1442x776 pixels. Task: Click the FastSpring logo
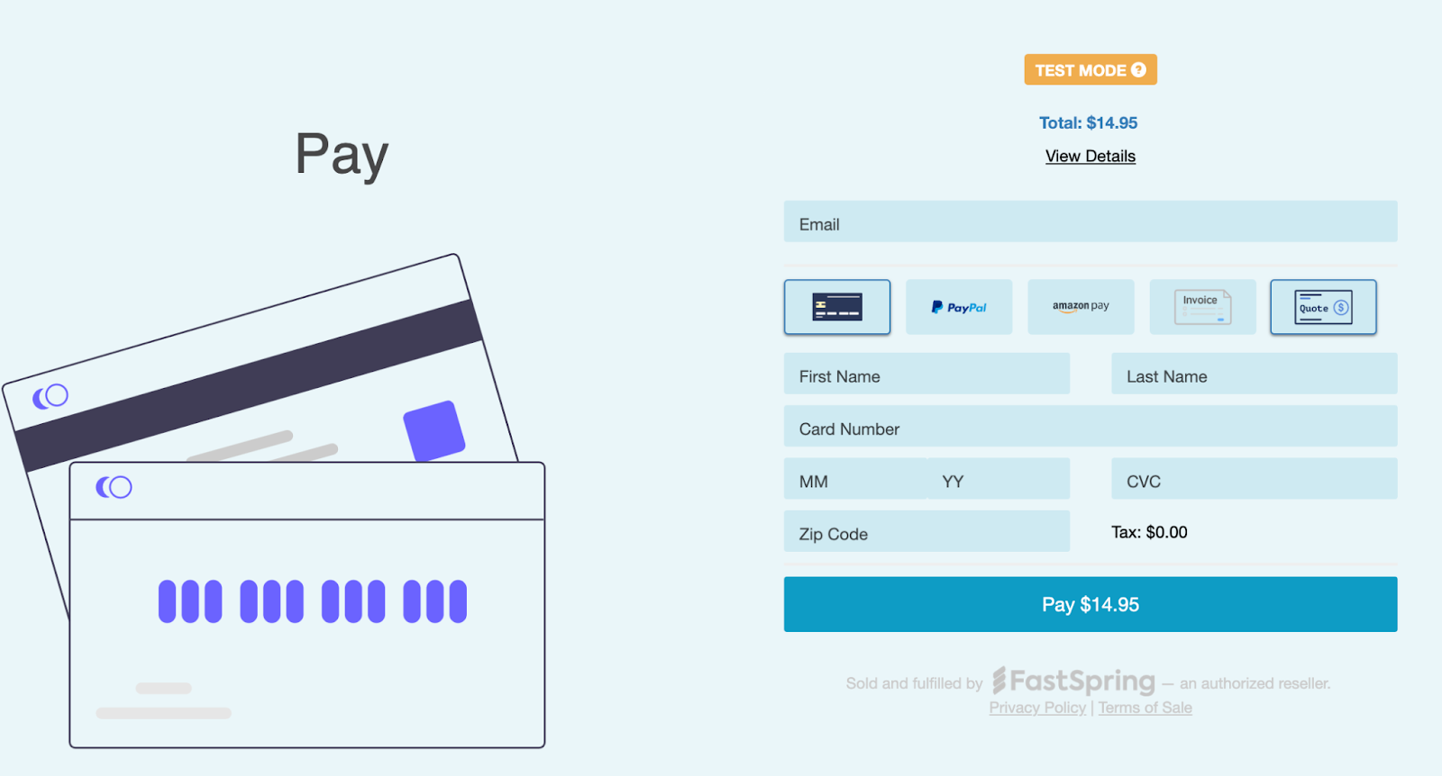(x=1073, y=681)
